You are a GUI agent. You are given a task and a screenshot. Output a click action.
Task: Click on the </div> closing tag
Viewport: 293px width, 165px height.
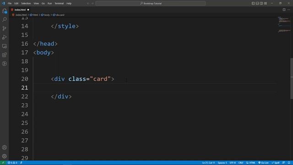pos(61,97)
